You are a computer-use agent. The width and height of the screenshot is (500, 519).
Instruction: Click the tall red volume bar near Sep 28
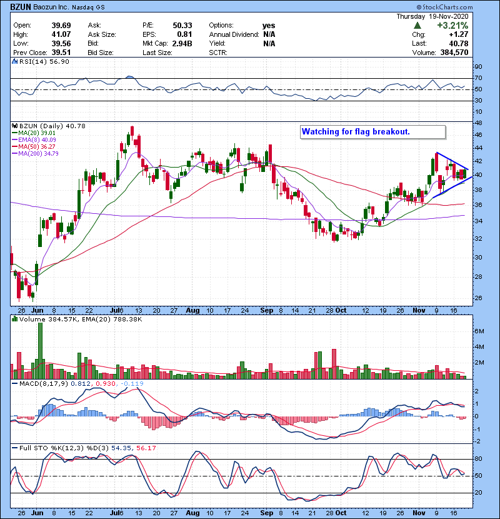point(334,364)
